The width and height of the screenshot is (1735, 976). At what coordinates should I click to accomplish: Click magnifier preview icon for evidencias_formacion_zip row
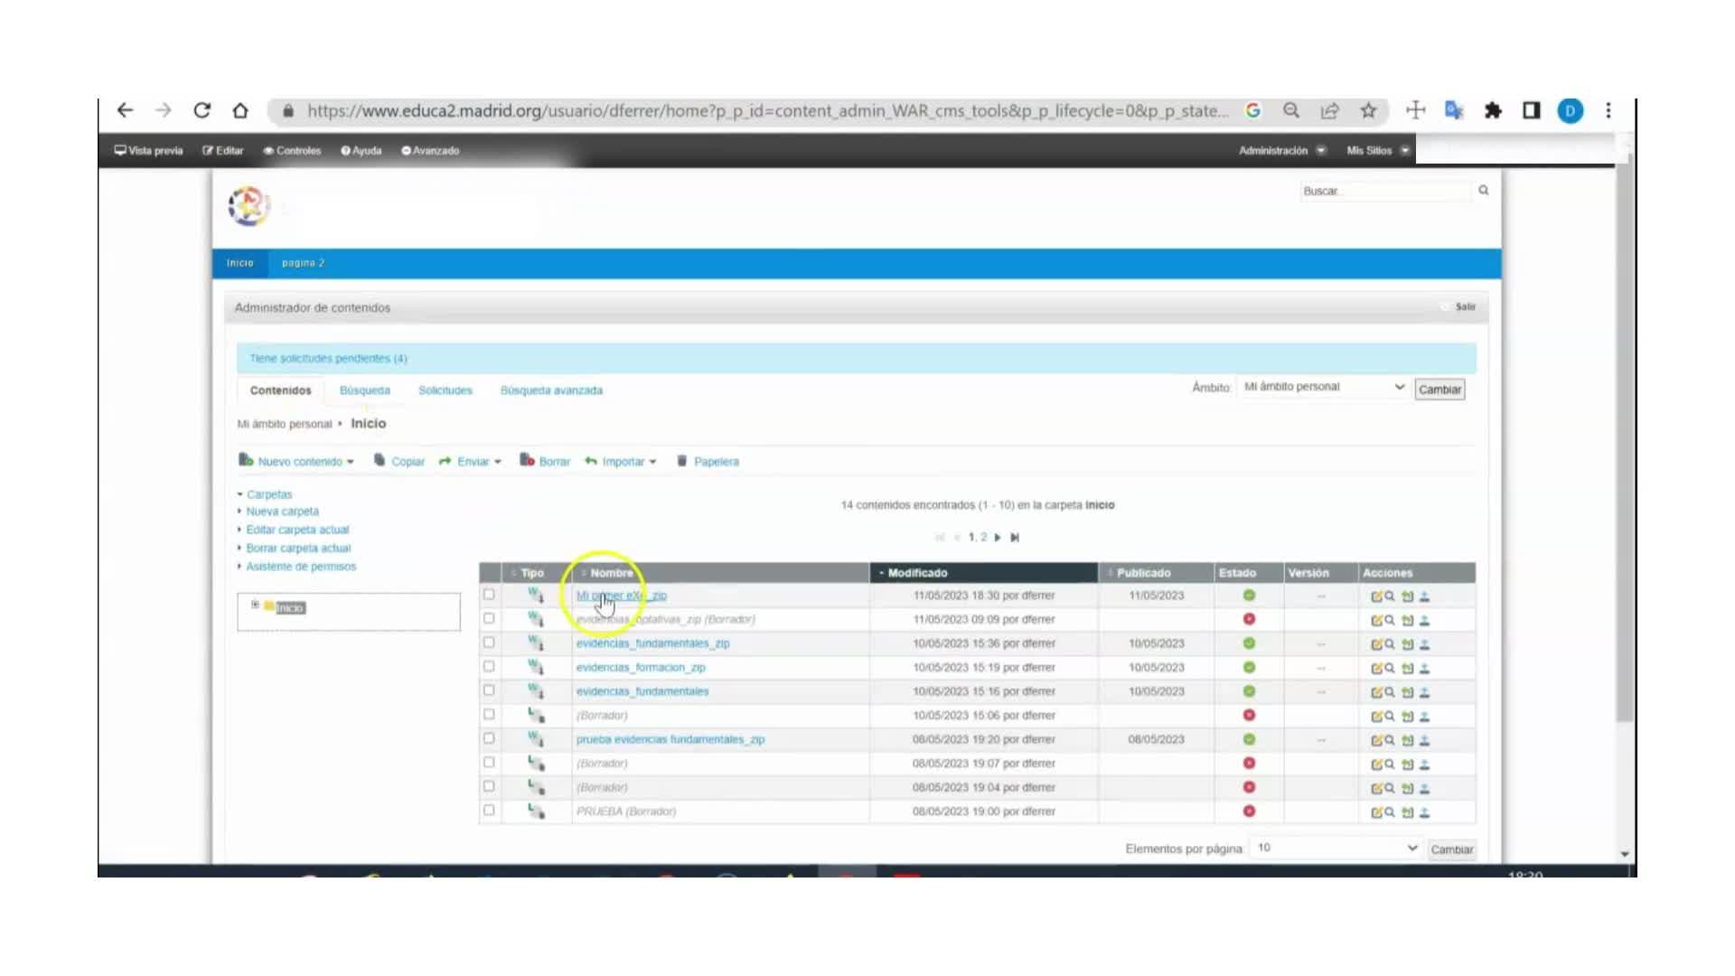click(1390, 668)
